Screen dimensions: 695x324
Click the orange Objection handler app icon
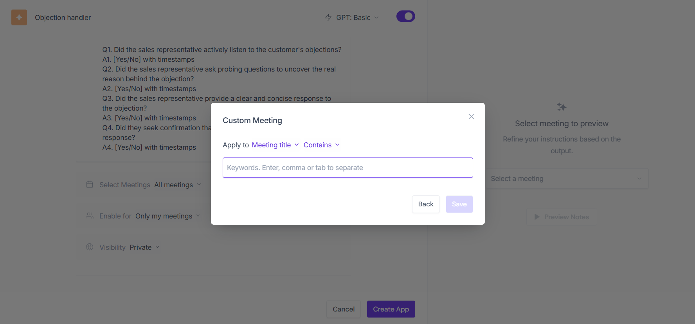click(x=19, y=18)
